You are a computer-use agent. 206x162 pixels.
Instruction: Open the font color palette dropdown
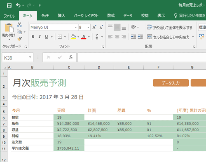[x=89, y=37]
